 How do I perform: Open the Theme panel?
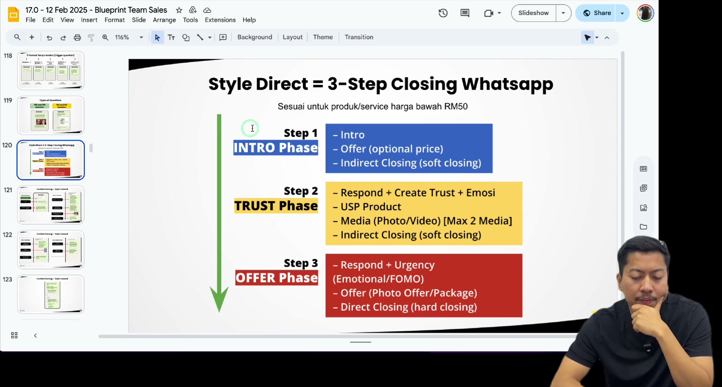coord(323,37)
